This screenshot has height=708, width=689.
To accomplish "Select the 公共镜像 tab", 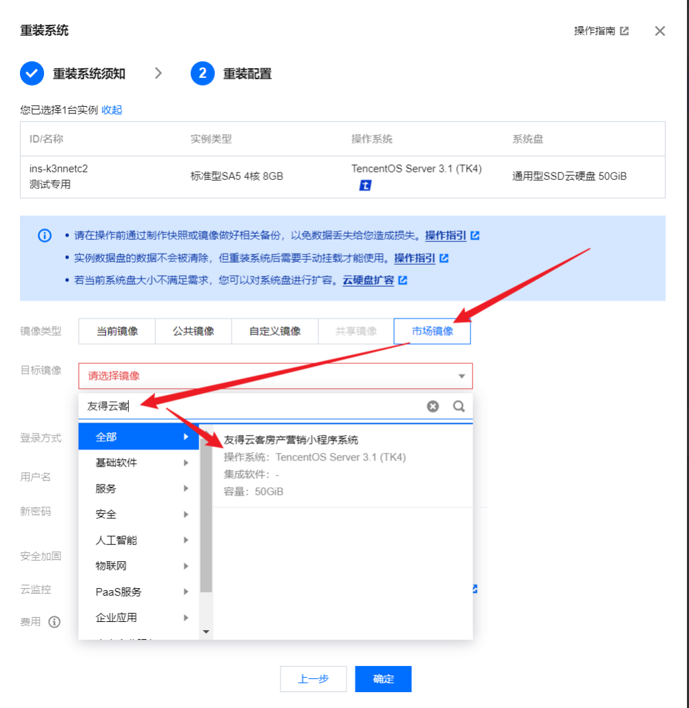I will [194, 331].
